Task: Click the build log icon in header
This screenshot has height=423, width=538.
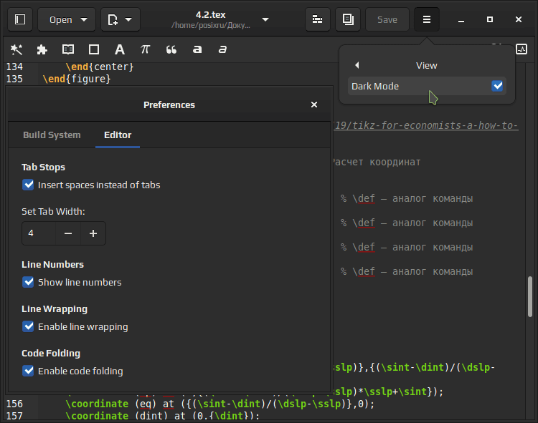Action: 317,19
